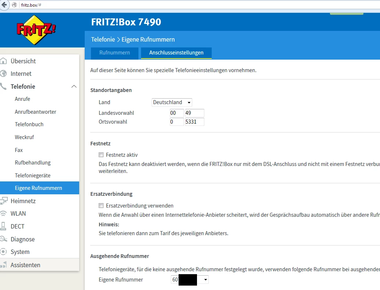Collapse the Telefonie menu chevron

tap(74, 86)
